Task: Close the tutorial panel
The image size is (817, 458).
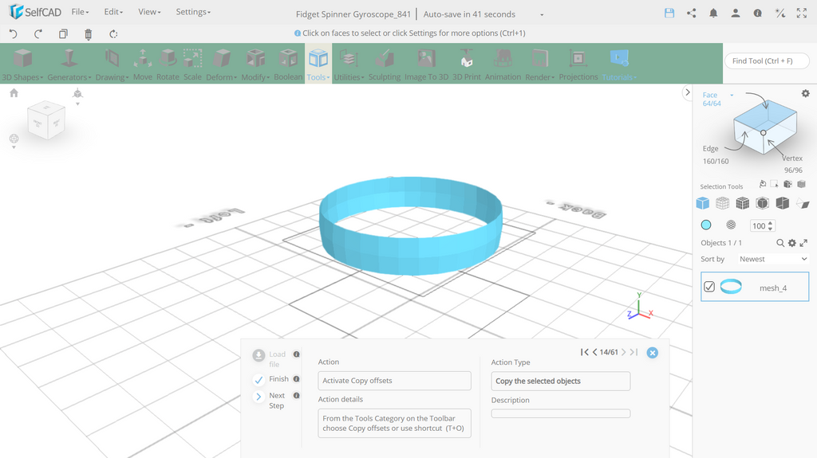Action: pyautogui.click(x=652, y=353)
